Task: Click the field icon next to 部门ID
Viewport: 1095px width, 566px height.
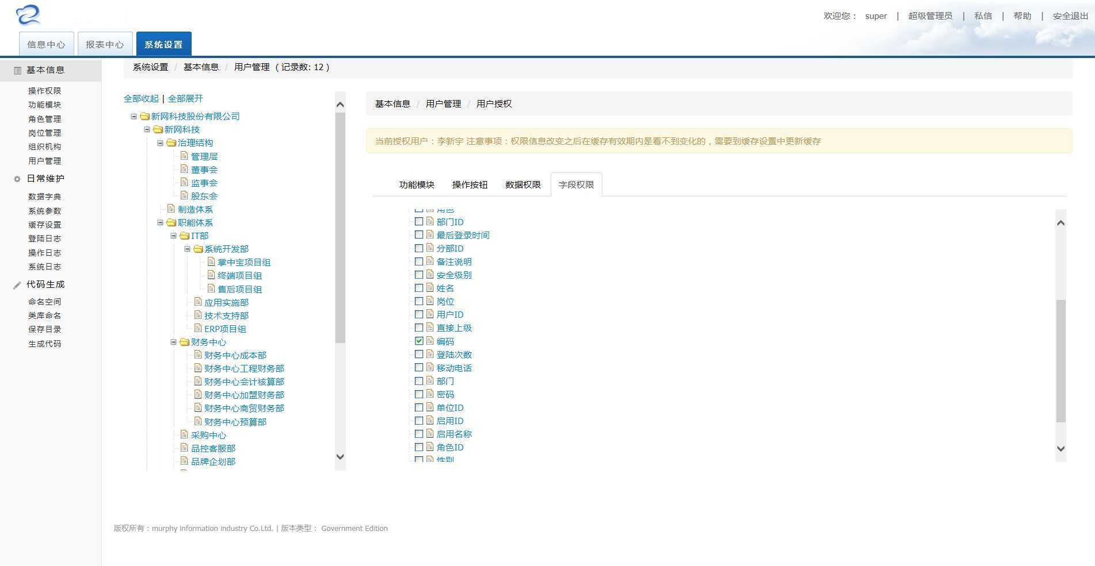Action: tap(430, 221)
